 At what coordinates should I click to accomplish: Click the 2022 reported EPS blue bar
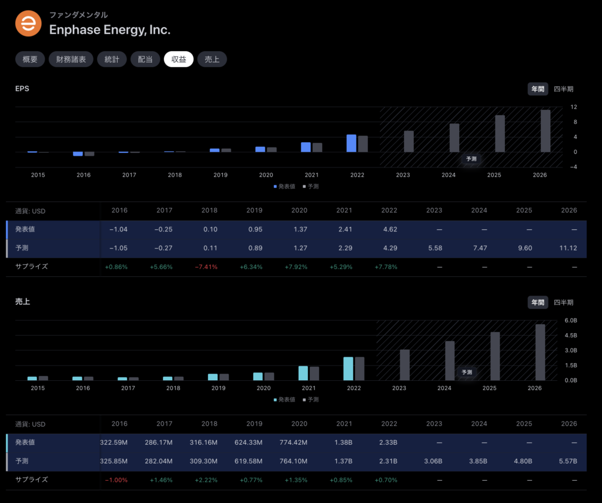(x=352, y=143)
